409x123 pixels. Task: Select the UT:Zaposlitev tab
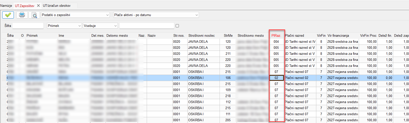[x=25, y=6]
